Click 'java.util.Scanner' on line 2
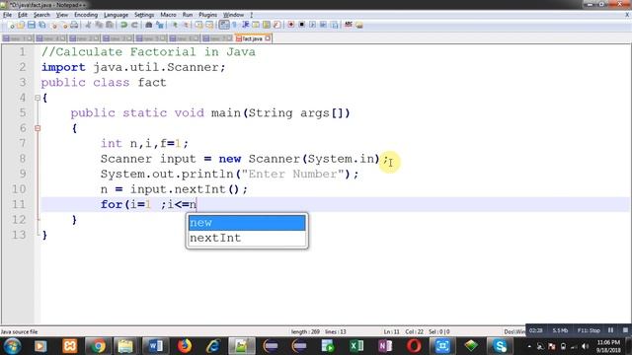 point(156,67)
